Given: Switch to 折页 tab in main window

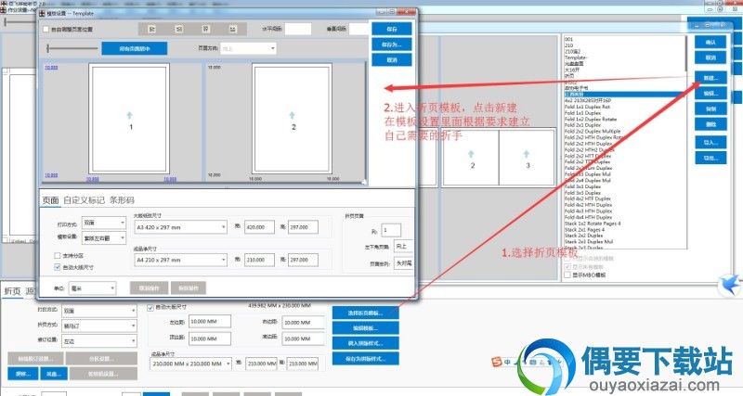Looking at the screenshot, I should pyautogui.click(x=12, y=291).
